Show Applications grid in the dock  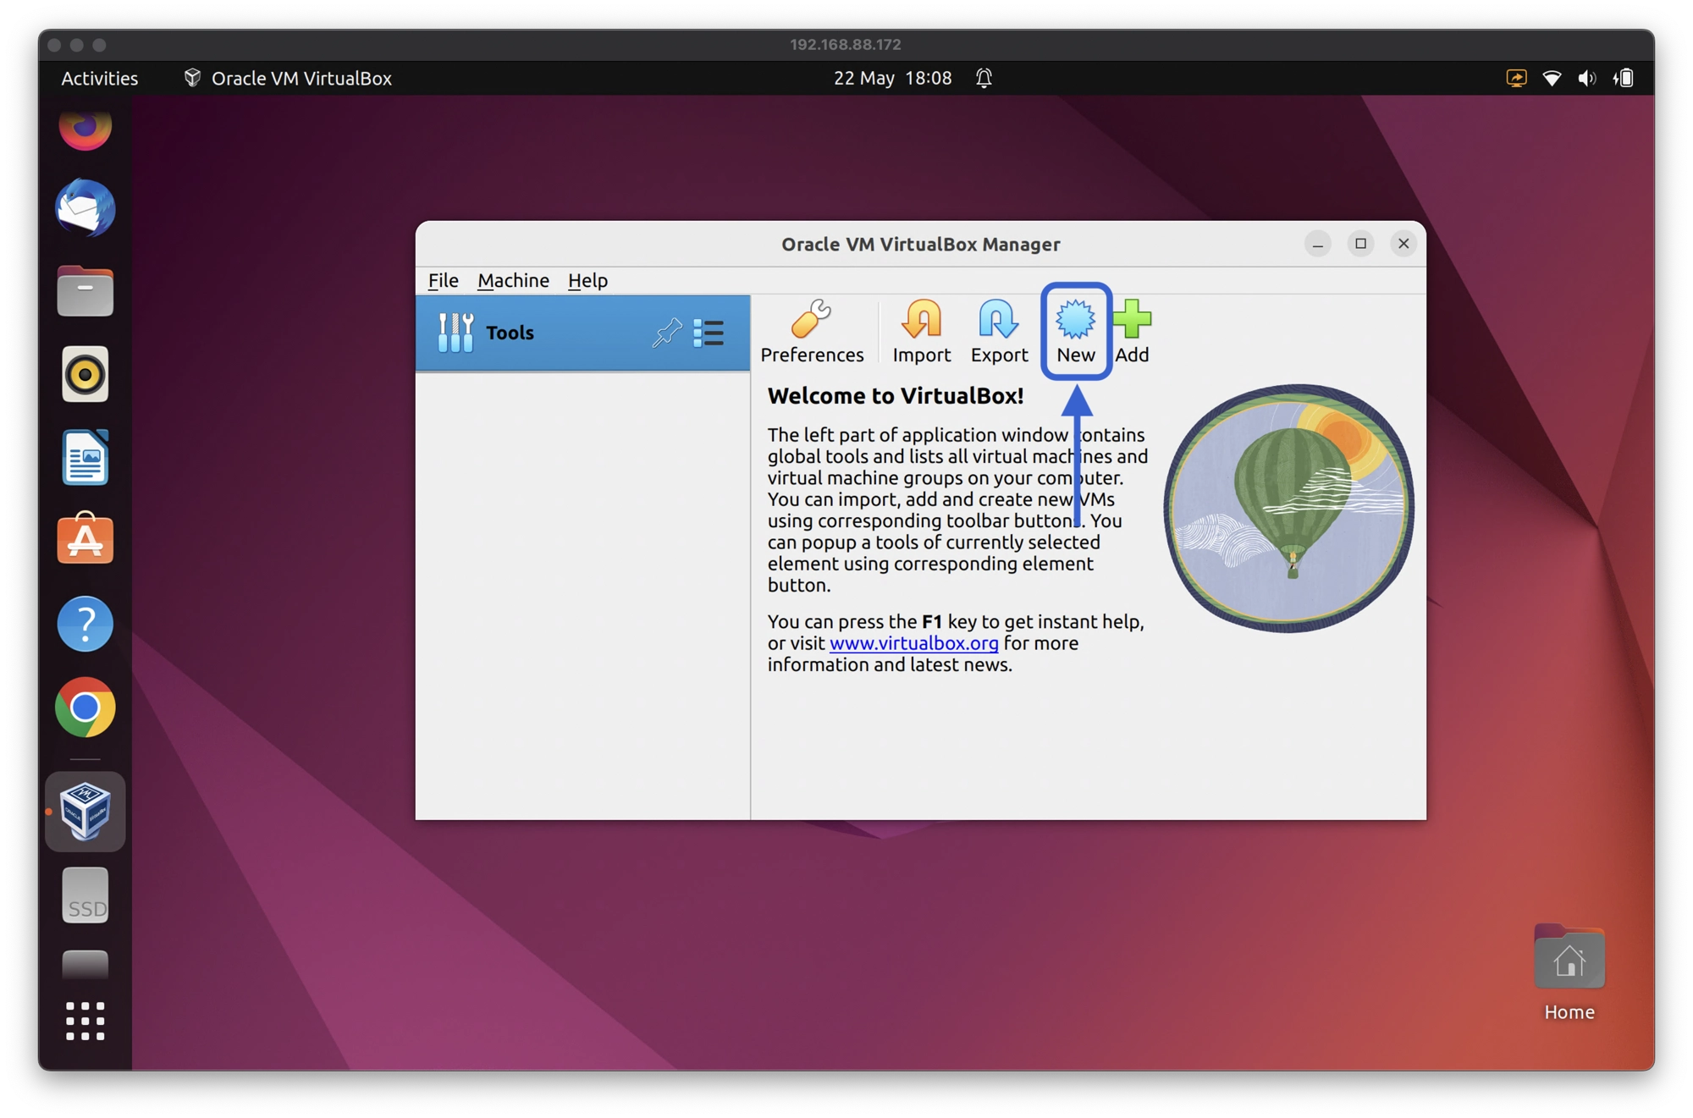coord(85,1021)
